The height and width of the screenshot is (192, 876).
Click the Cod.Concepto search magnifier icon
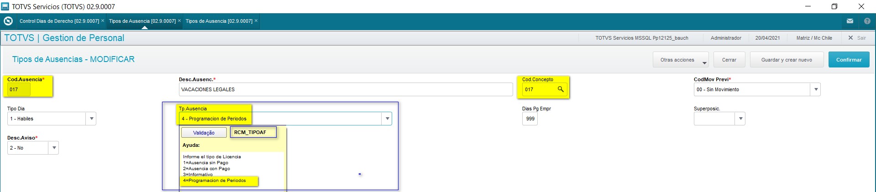click(x=561, y=89)
